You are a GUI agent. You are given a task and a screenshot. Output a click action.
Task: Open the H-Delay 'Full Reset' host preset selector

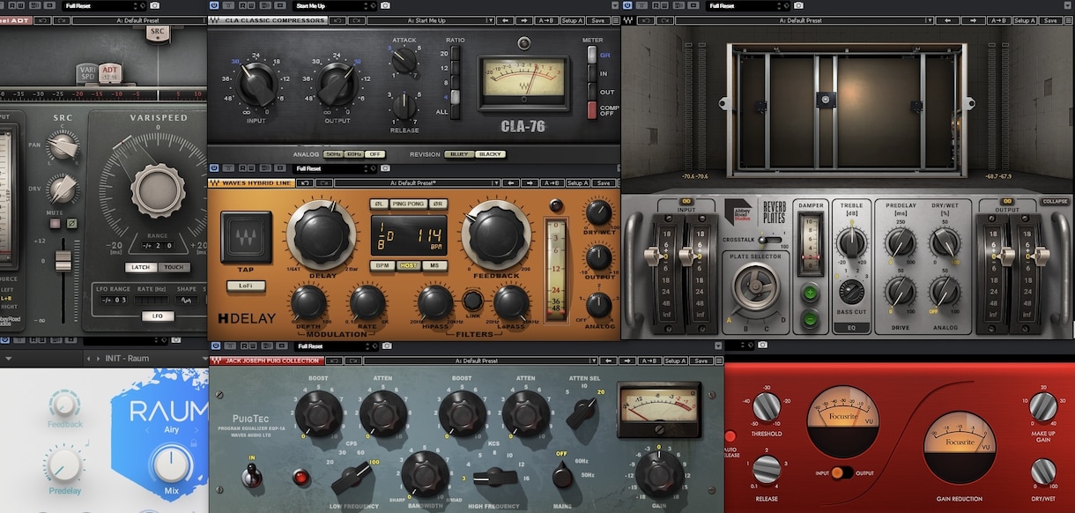pyautogui.click(x=335, y=167)
